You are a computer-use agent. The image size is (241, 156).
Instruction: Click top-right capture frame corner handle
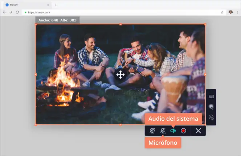click(x=205, y=24)
